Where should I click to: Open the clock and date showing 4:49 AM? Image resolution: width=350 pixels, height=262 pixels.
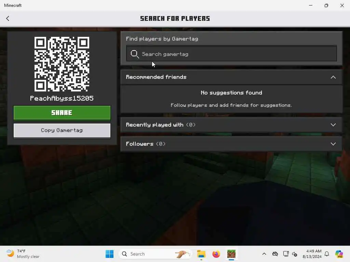[x=312, y=254]
